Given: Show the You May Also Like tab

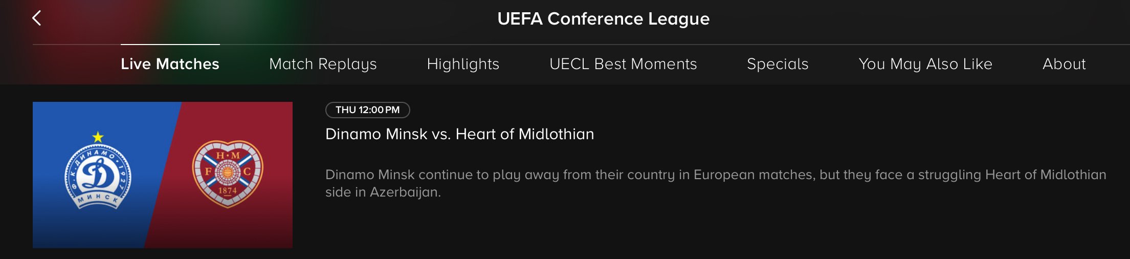Looking at the screenshot, I should point(925,64).
